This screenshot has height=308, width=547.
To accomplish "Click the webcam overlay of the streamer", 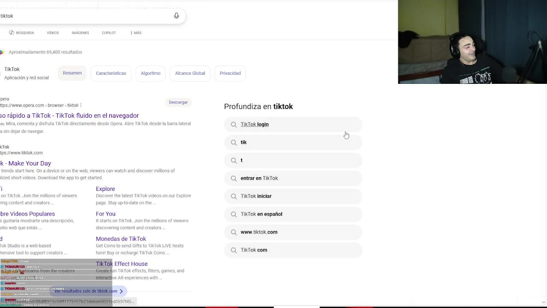I will click(472, 42).
